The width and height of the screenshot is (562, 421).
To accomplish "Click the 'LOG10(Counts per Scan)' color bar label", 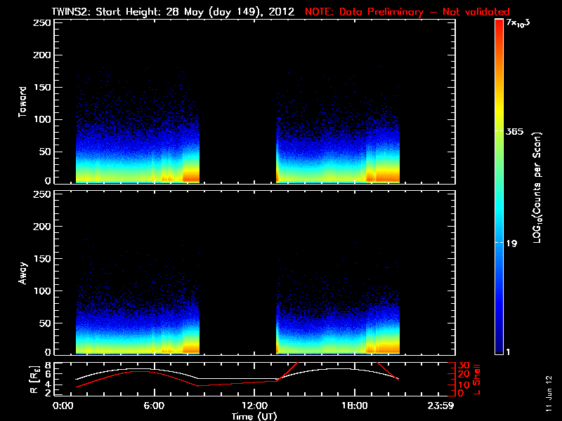I will pyautogui.click(x=536, y=187).
